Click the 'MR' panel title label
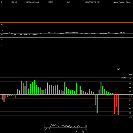 119,69
